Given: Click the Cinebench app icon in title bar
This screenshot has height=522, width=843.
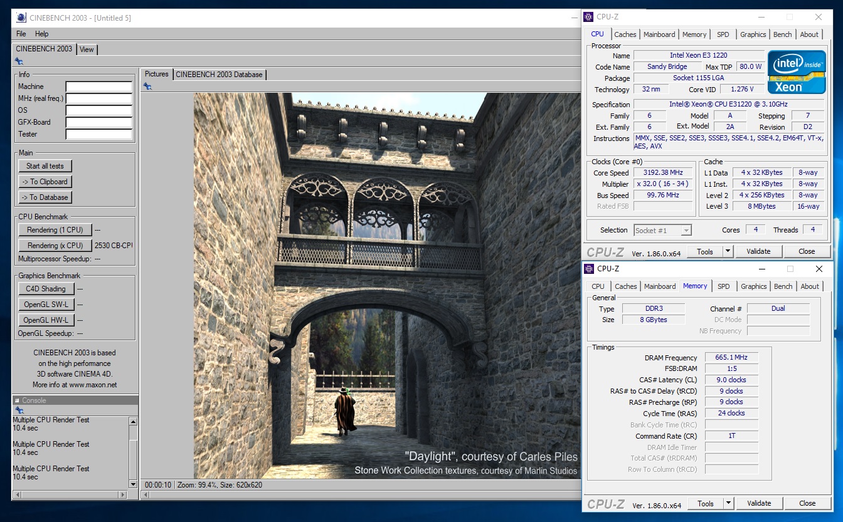Looking at the screenshot, I should (20, 18).
